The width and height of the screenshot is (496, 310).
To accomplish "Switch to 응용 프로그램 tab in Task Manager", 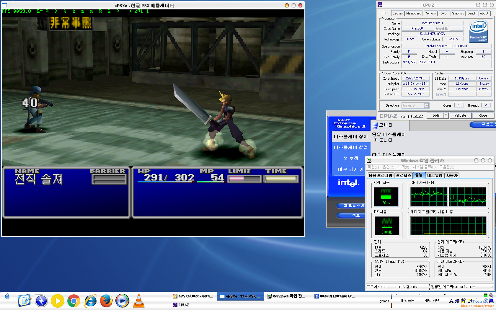I will pos(381,175).
